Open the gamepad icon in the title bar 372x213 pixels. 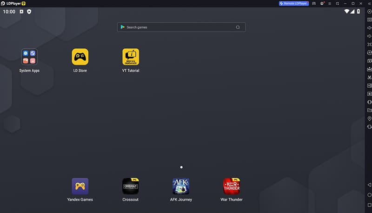coord(314,4)
